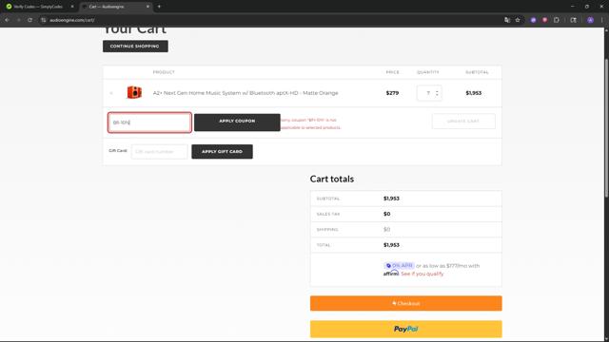Open the purple circular extension icon

(x=533, y=20)
